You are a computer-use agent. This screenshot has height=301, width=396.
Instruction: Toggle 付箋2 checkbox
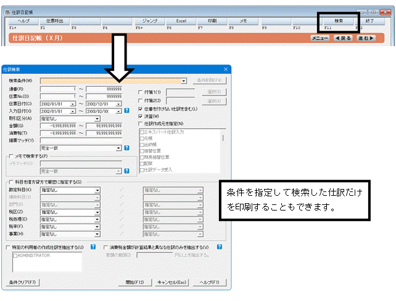[x=140, y=100]
